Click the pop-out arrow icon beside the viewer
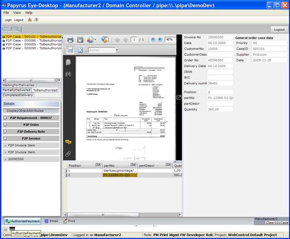Screen dimensions: 290x239 click(x=179, y=97)
